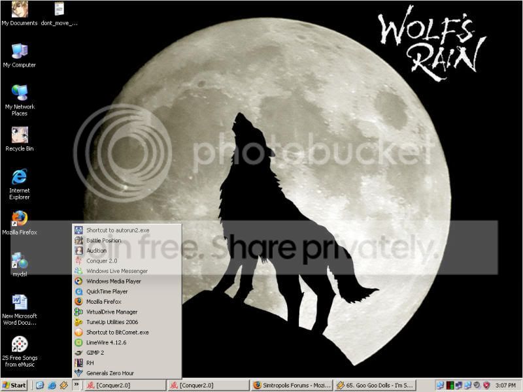Select the dont_move_... text file icon
Image resolution: width=523 pixels, height=392 pixels.
click(59, 13)
